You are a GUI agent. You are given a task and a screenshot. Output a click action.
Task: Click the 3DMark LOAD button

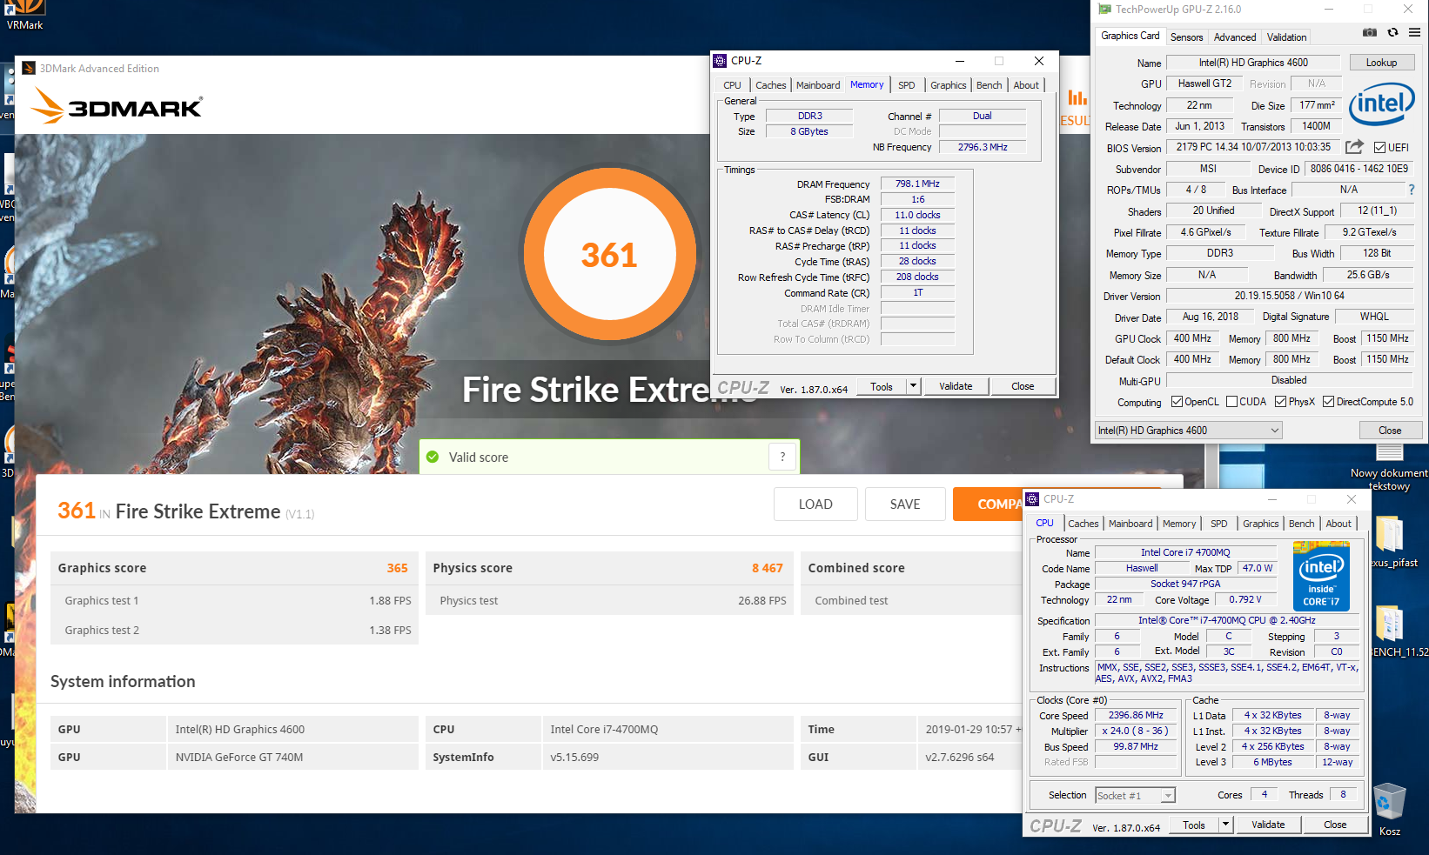coord(815,504)
